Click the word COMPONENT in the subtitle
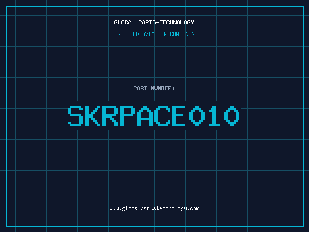 183,34
